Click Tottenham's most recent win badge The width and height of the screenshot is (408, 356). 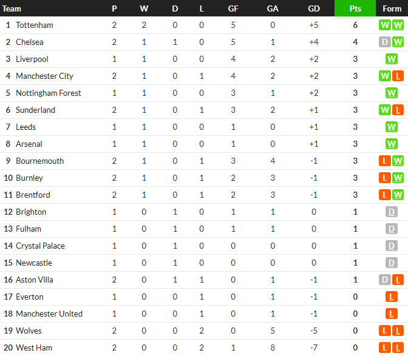click(x=398, y=25)
